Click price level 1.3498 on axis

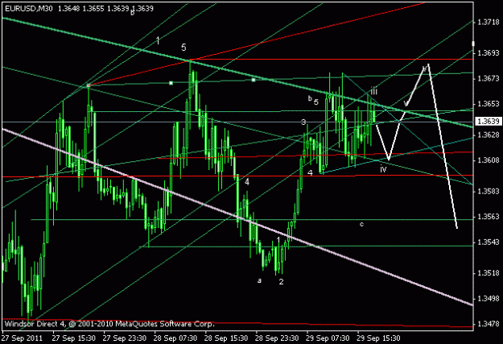(x=489, y=298)
